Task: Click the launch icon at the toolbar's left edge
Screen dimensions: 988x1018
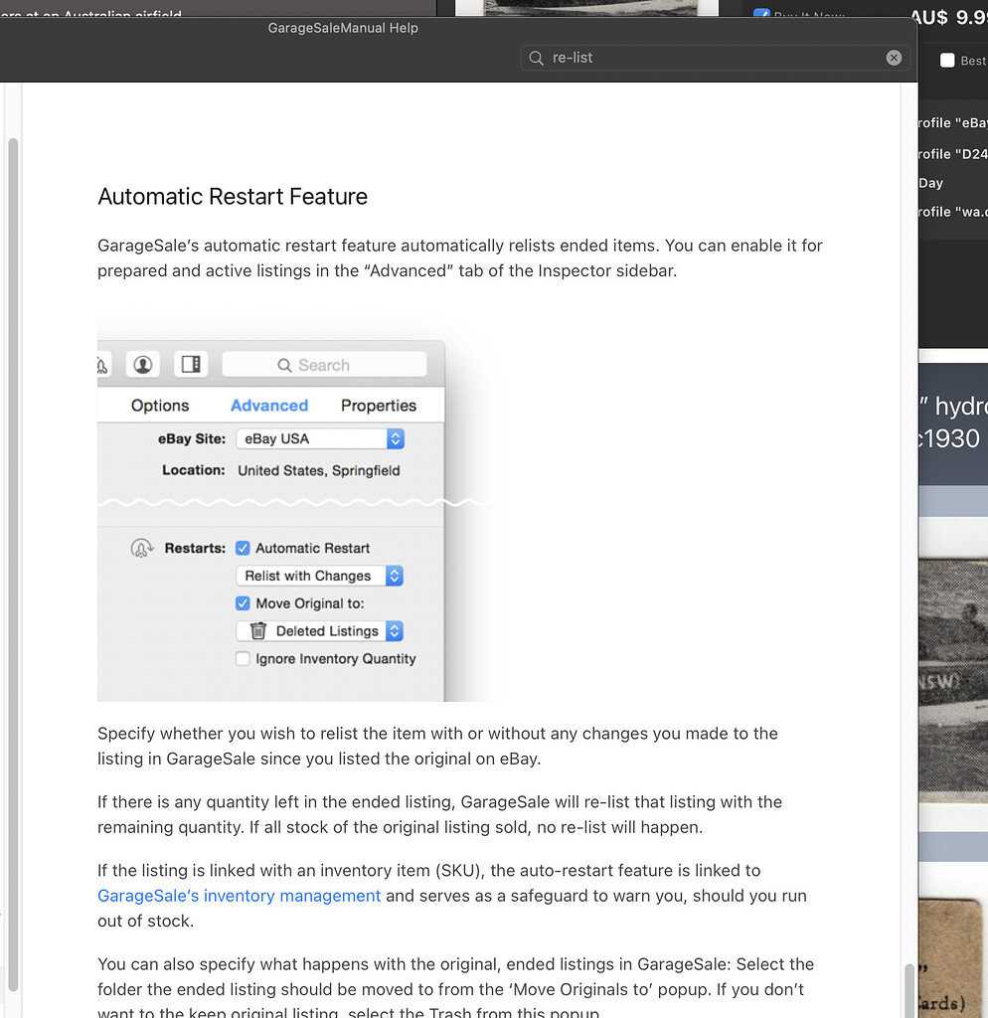Action: tap(102, 365)
